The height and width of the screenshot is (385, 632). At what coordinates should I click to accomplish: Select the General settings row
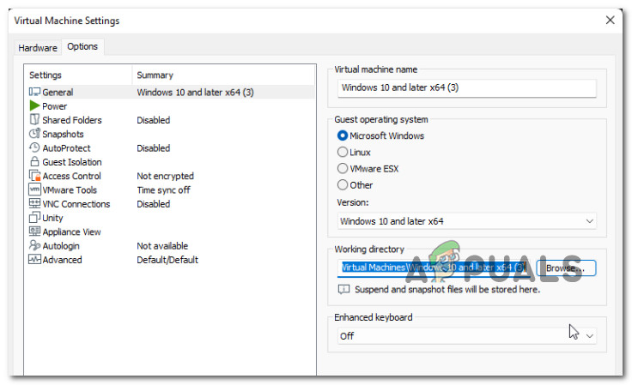tap(169, 92)
